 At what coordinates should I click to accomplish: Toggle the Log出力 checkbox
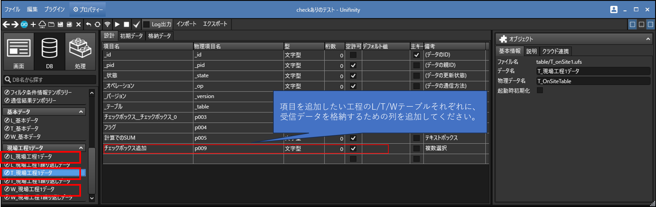[146, 24]
